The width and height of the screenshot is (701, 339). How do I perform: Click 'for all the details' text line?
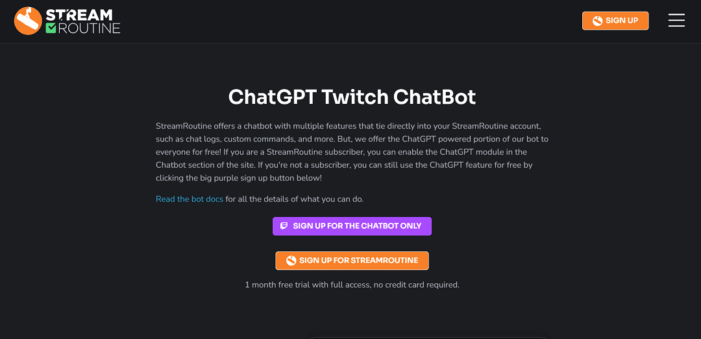pos(299,199)
